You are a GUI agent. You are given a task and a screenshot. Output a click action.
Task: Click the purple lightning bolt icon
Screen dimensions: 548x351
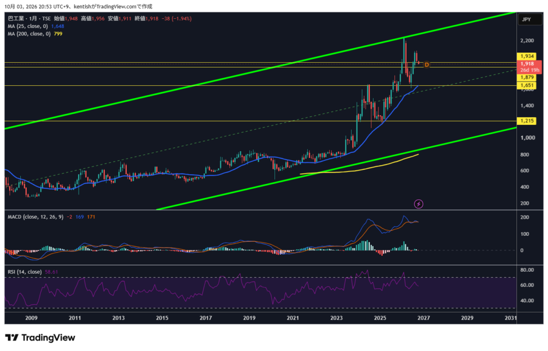click(x=418, y=204)
